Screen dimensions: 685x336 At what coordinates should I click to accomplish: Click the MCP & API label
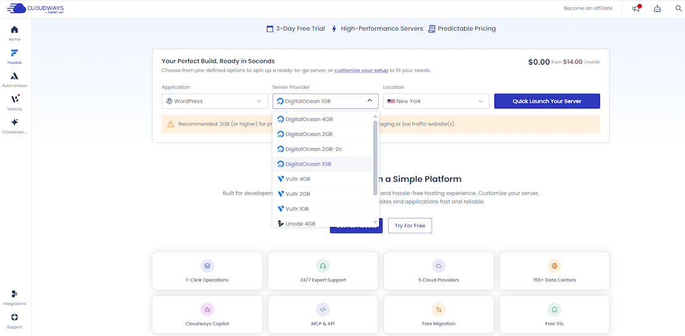(323, 324)
